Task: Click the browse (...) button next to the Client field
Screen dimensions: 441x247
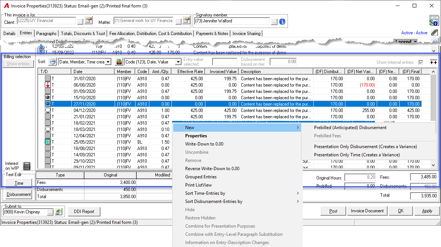Action: tap(80, 21)
